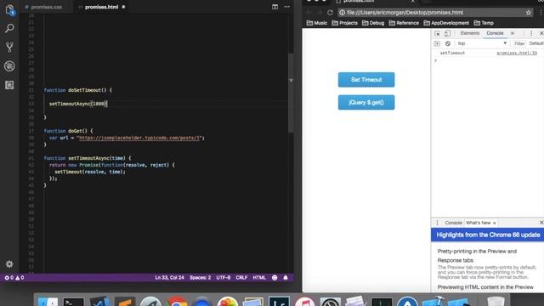Click Highlights from the Chrome 68 update

488,235
